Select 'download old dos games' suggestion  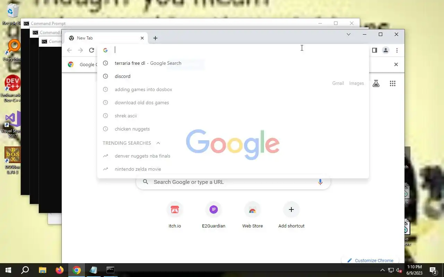pos(233,102)
